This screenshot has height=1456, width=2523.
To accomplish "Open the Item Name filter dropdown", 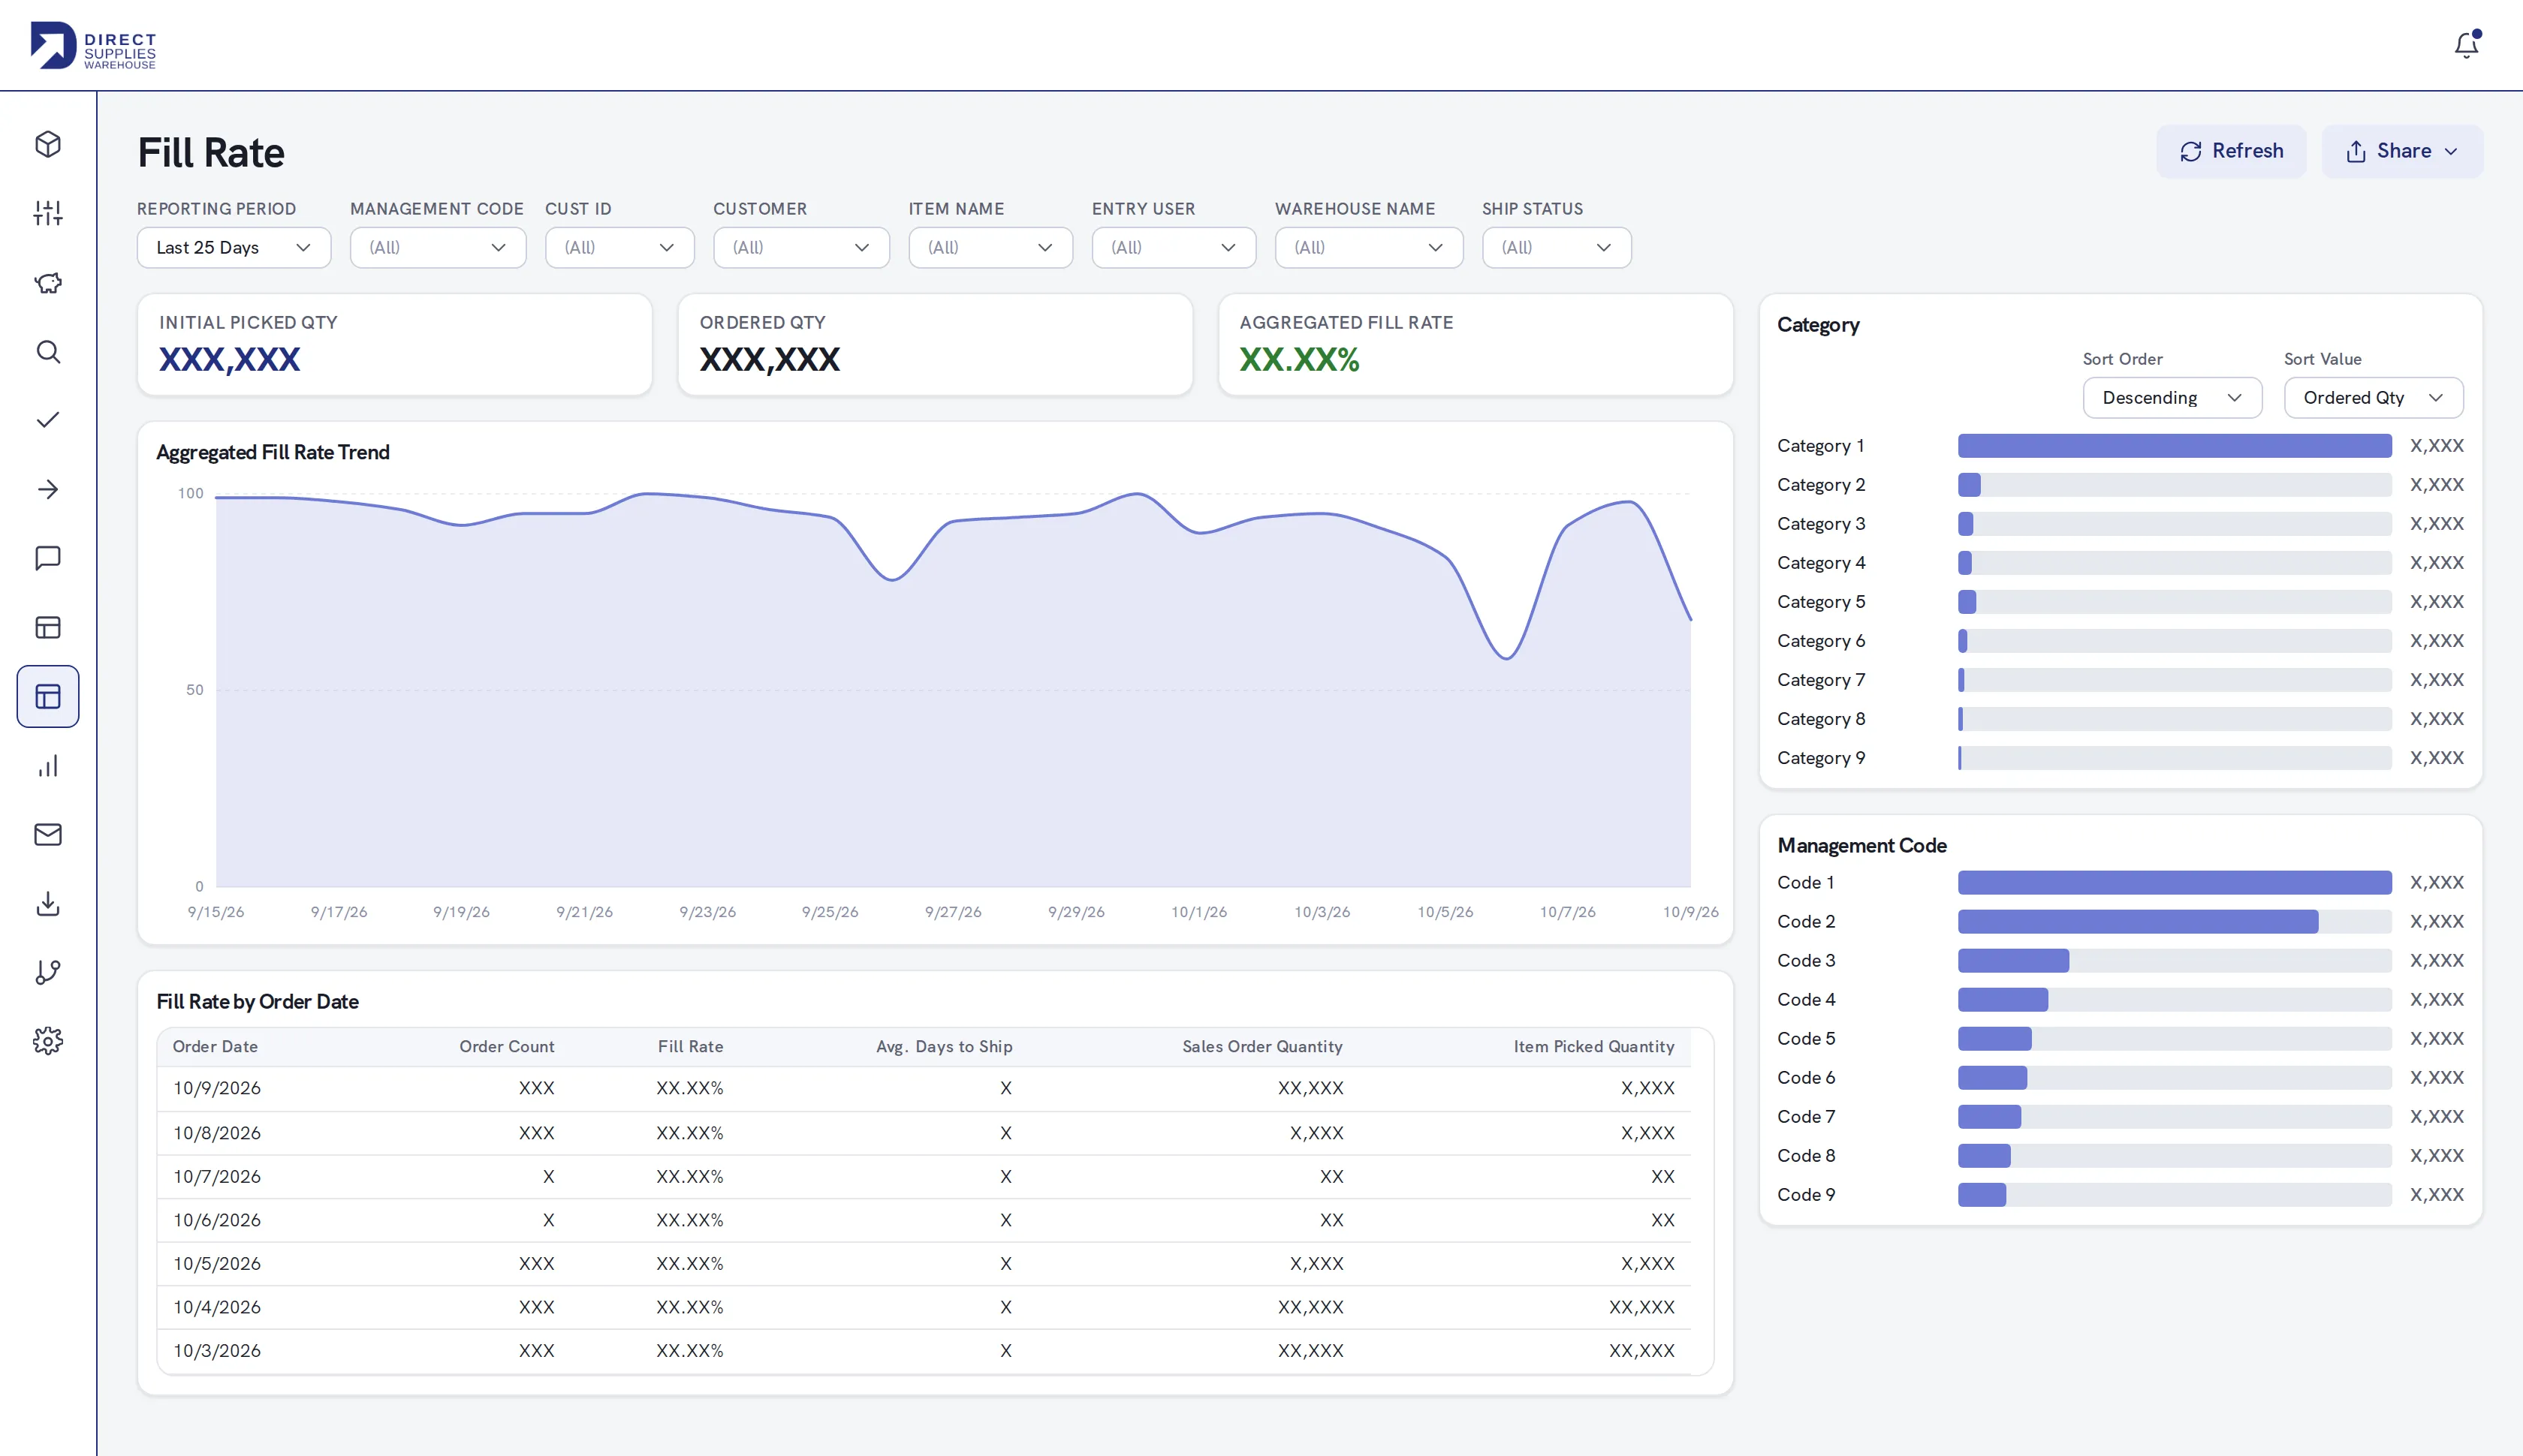I will click(990, 248).
